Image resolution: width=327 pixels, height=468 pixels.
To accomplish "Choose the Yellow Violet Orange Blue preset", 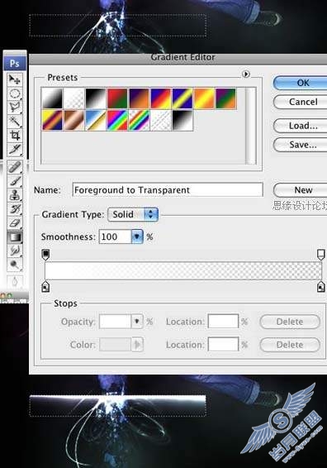I will [x=52, y=120].
